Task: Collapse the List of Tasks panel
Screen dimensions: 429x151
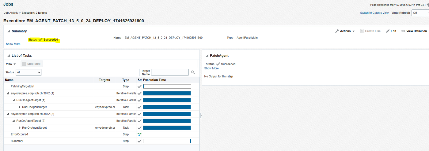Action: pos(8,56)
